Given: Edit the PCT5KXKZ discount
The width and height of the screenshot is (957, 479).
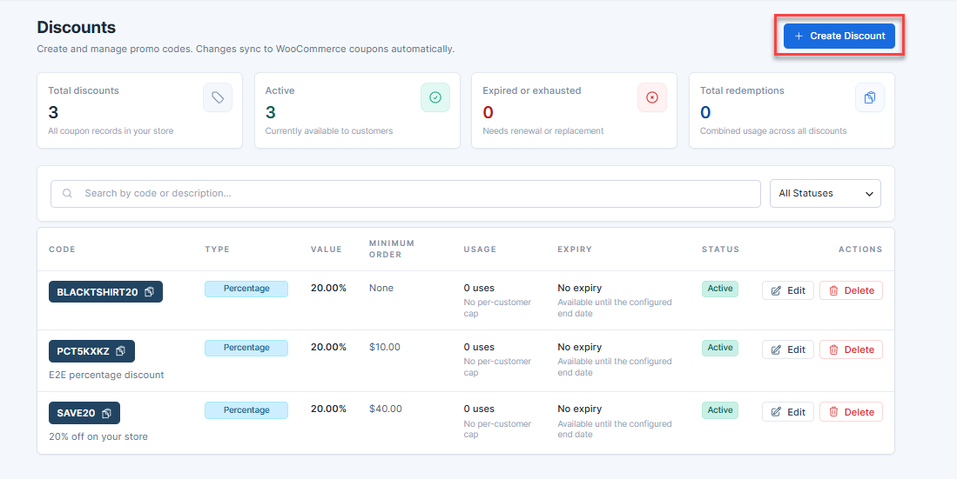Looking at the screenshot, I should point(788,349).
